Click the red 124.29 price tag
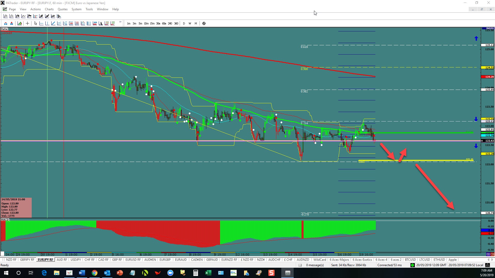495x278 pixels. coord(488,77)
